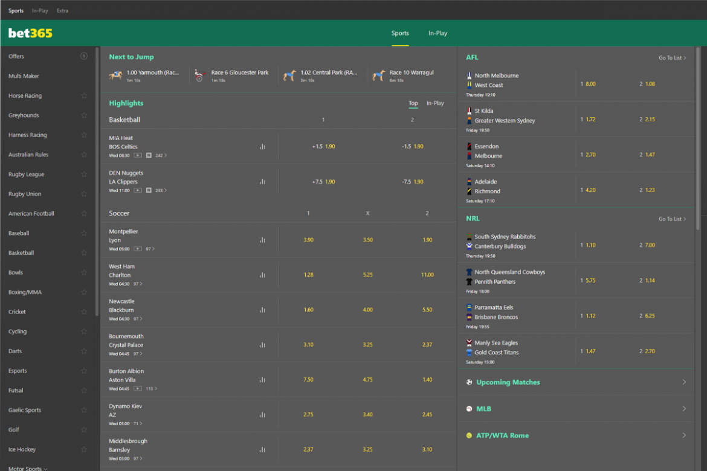The width and height of the screenshot is (707, 471).
Task: Open Multi Maker from sidebar
Action: tap(24, 76)
